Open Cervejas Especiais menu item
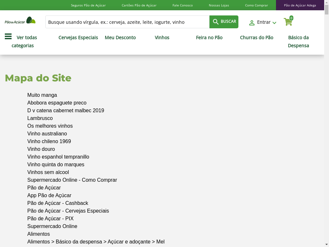329x247 pixels. pos(78,38)
